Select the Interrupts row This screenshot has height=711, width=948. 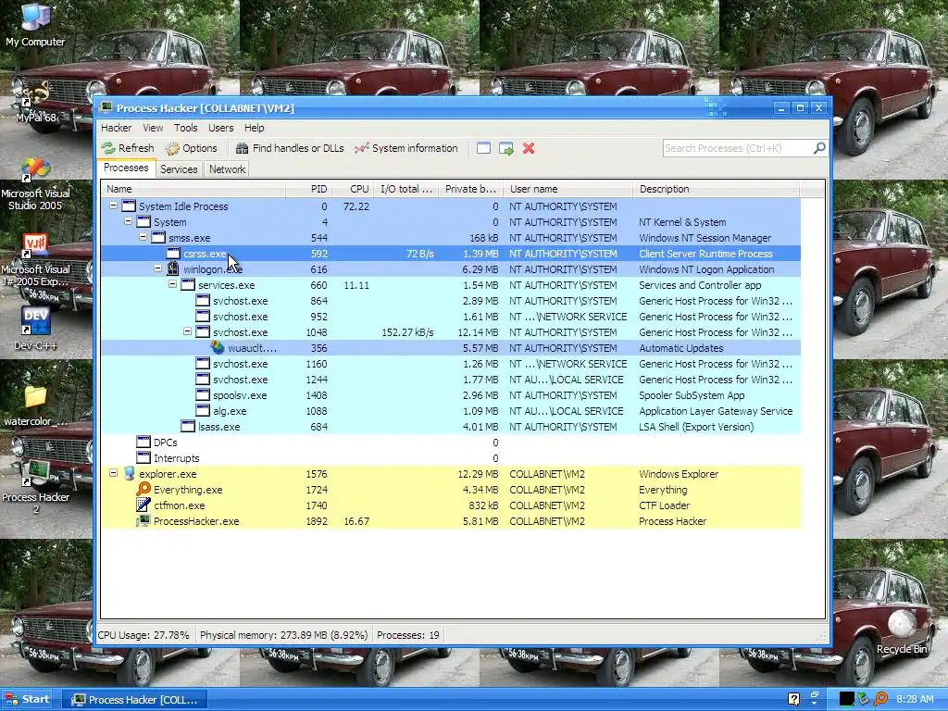451,457
